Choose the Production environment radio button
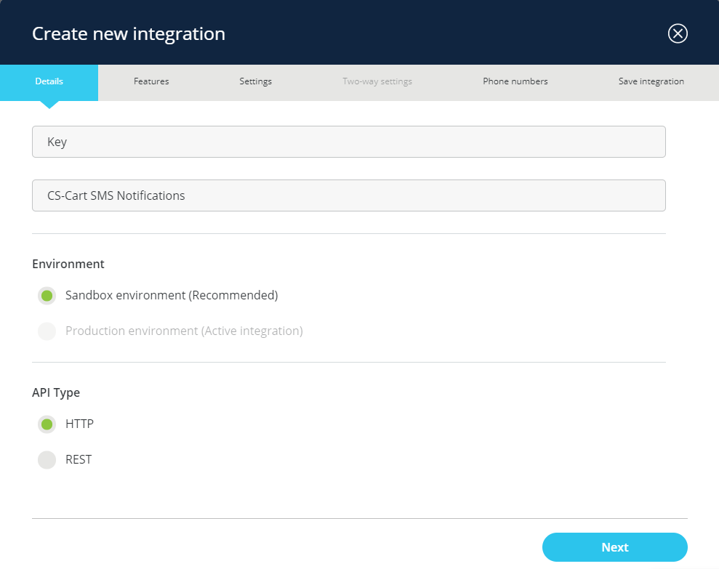 (47, 331)
